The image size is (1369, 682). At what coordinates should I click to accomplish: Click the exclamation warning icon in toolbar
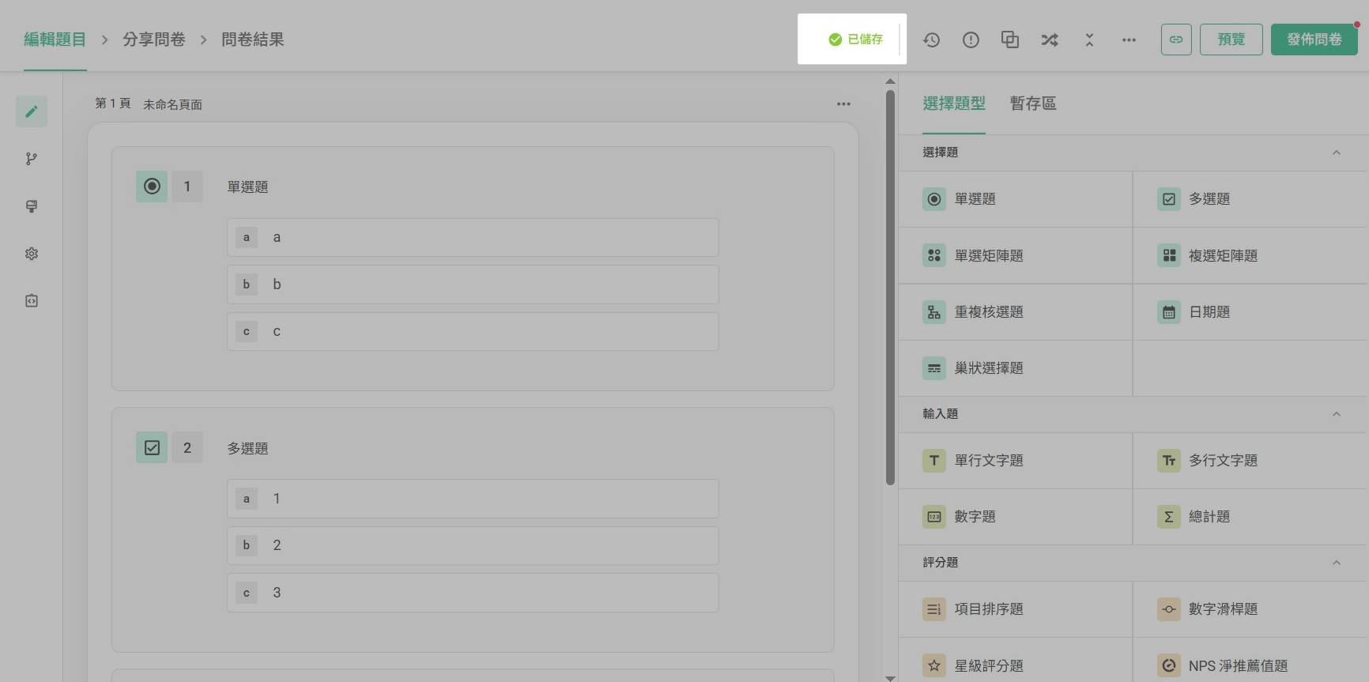971,40
